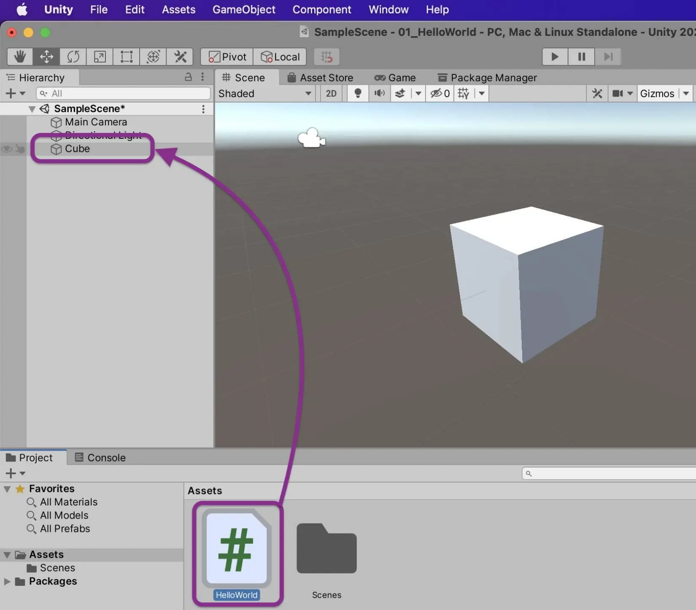The image size is (696, 610).
Task: Open the Shaded draw mode dropdown
Action: coord(265,93)
